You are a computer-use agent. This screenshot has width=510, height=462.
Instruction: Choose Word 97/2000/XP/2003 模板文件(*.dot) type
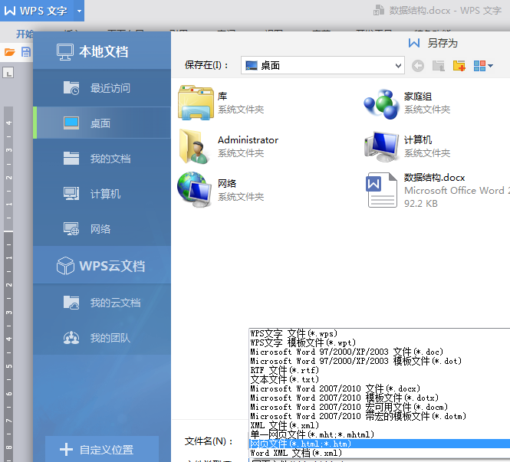pos(380,361)
